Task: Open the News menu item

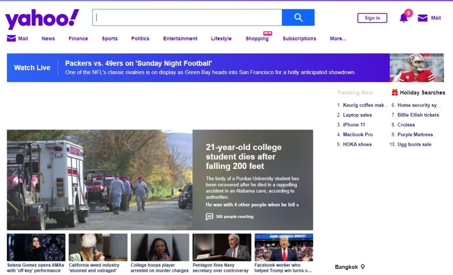Action: point(48,38)
